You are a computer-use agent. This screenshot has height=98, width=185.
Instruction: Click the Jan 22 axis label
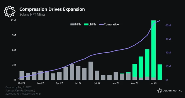point(40,83)
